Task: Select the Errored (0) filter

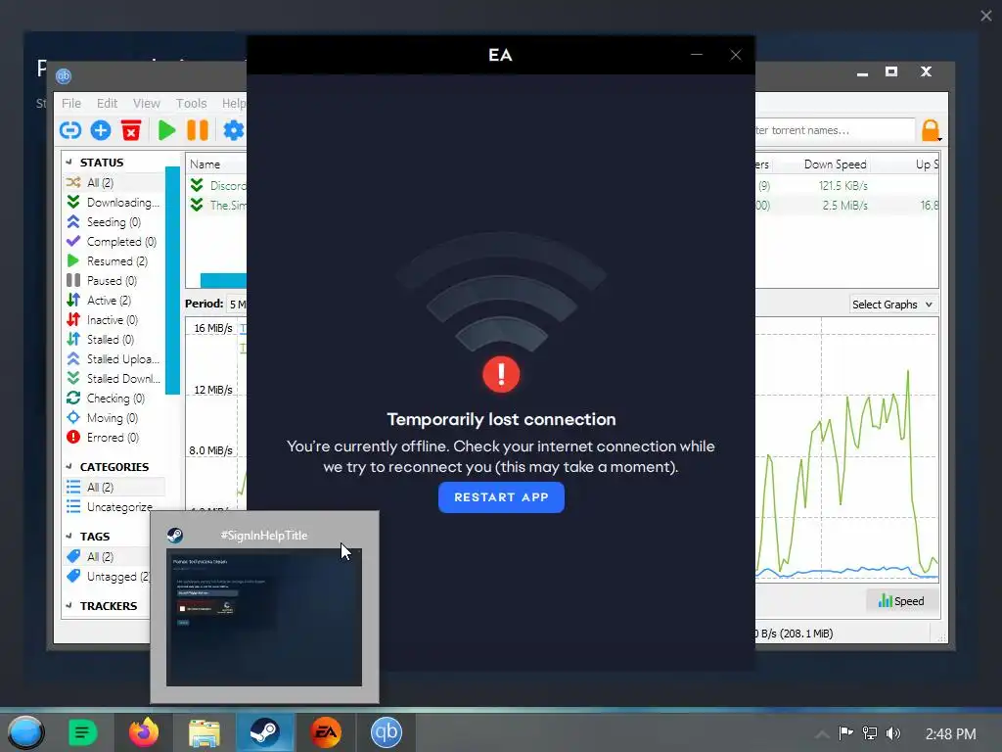Action: (114, 438)
